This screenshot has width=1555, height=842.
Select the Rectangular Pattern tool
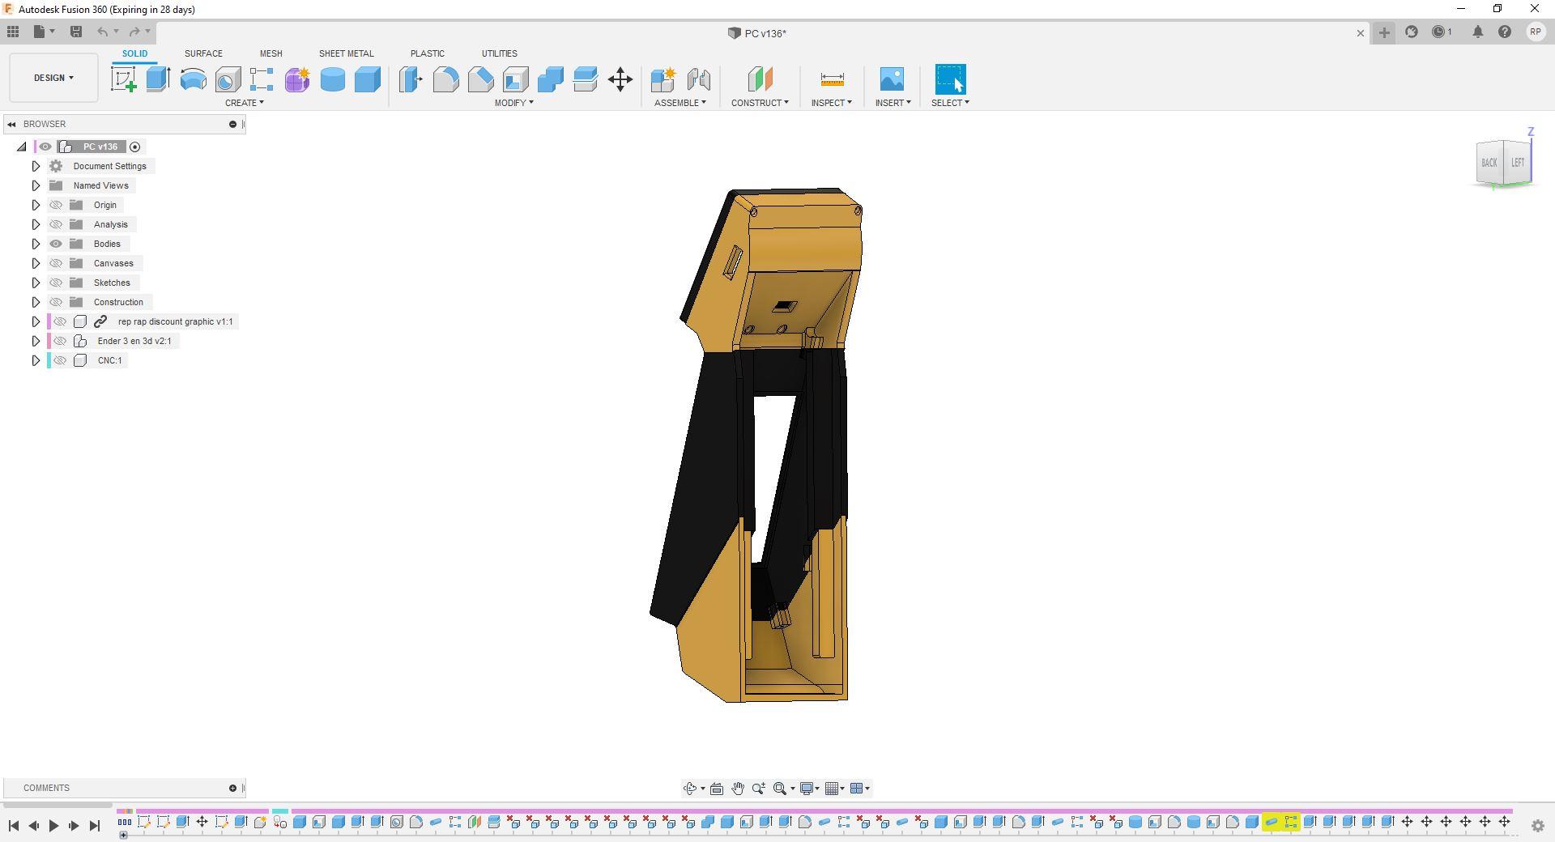pyautogui.click(x=262, y=79)
